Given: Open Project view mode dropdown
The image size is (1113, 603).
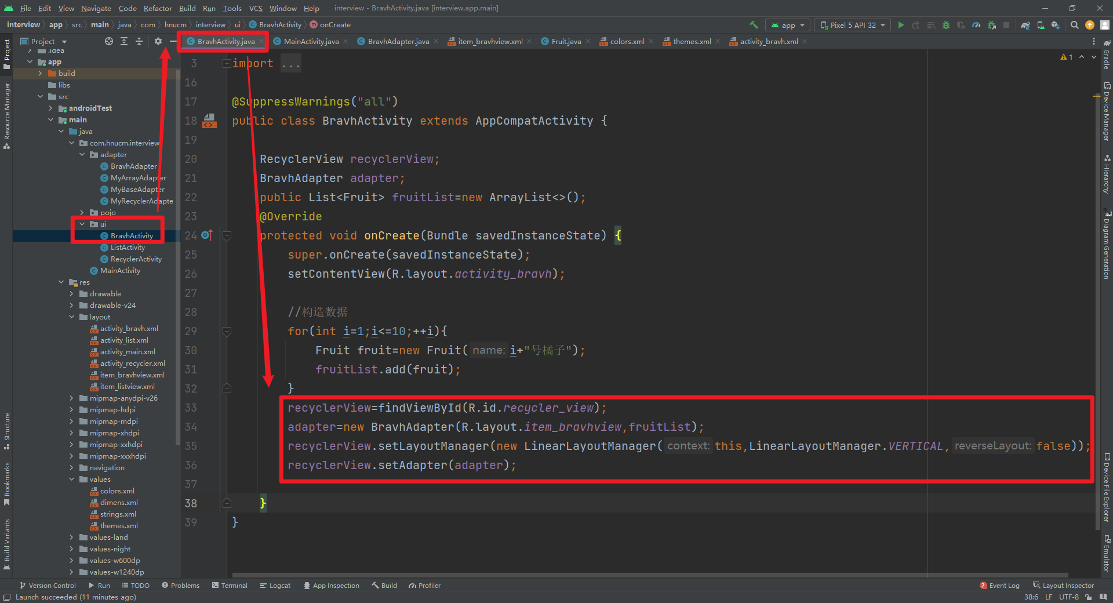Looking at the screenshot, I should coord(44,41).
